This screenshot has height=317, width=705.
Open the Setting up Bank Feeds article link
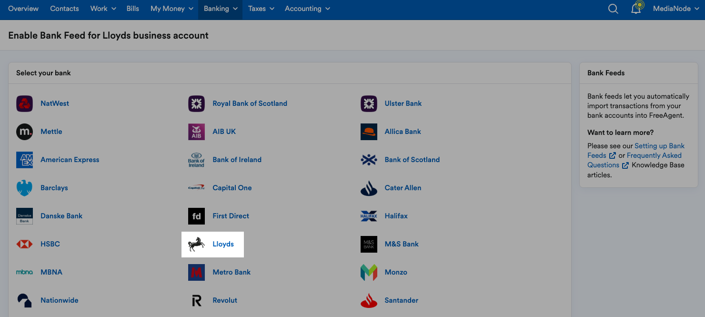(x=636, y=151)
